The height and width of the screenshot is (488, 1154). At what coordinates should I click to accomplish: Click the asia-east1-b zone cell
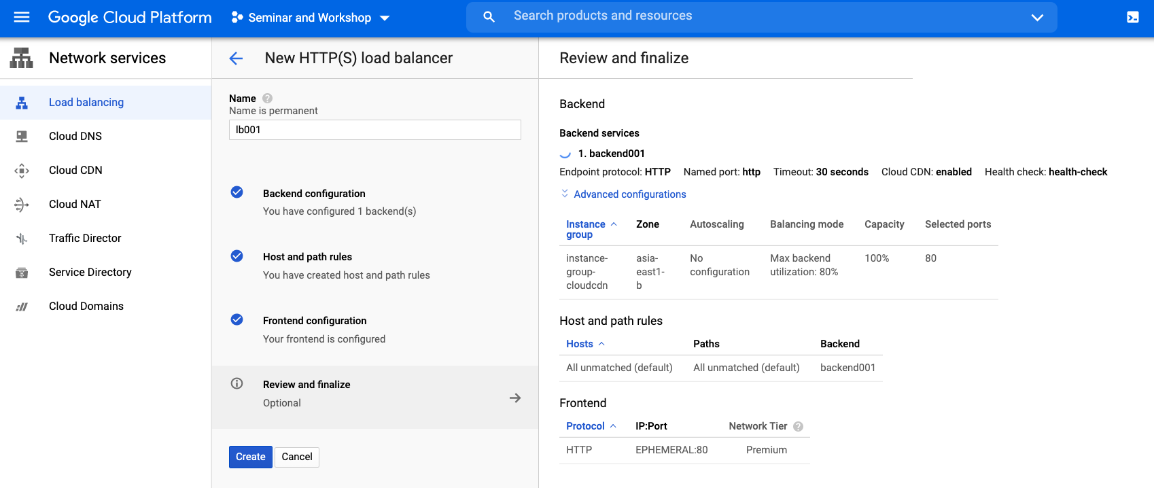650,272
